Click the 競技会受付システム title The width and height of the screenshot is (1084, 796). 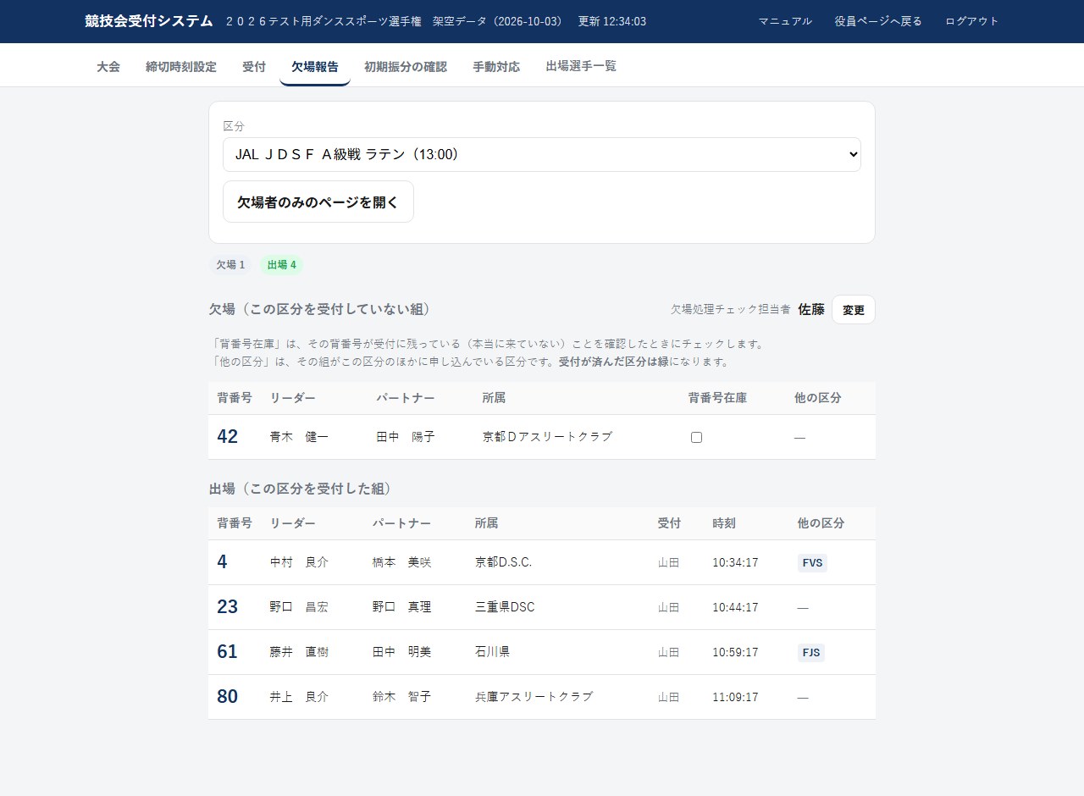149,21
